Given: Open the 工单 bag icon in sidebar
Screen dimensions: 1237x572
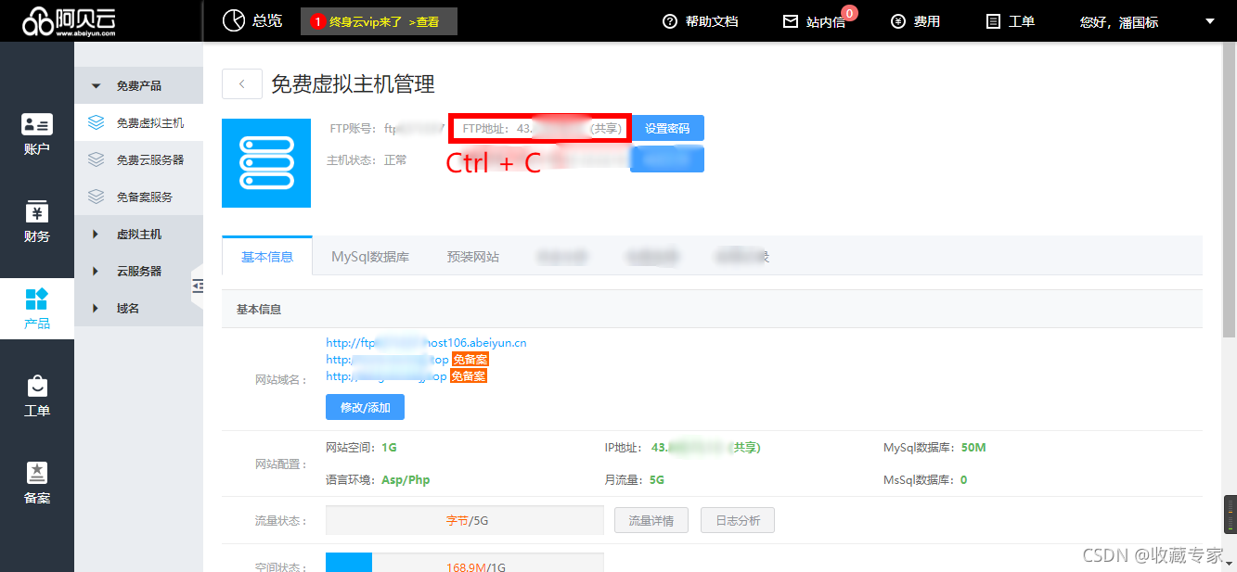Looking at the screenshot, I should [37, 386].
